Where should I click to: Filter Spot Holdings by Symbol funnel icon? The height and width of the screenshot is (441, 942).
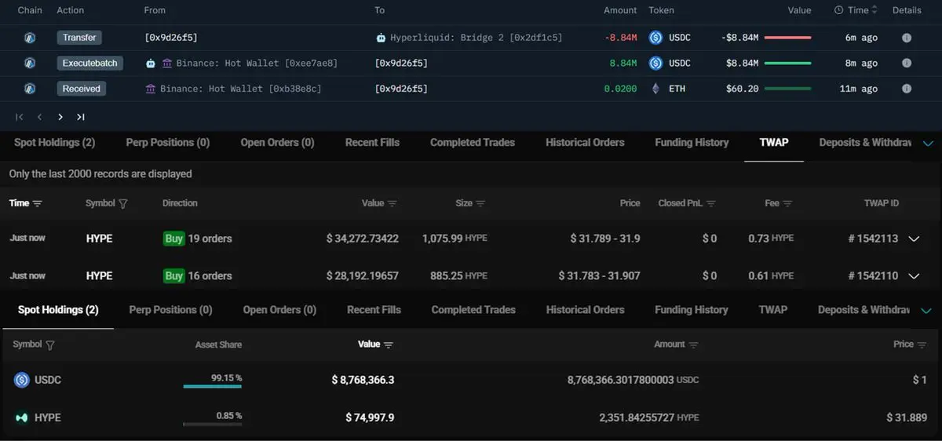coord(50,344)
